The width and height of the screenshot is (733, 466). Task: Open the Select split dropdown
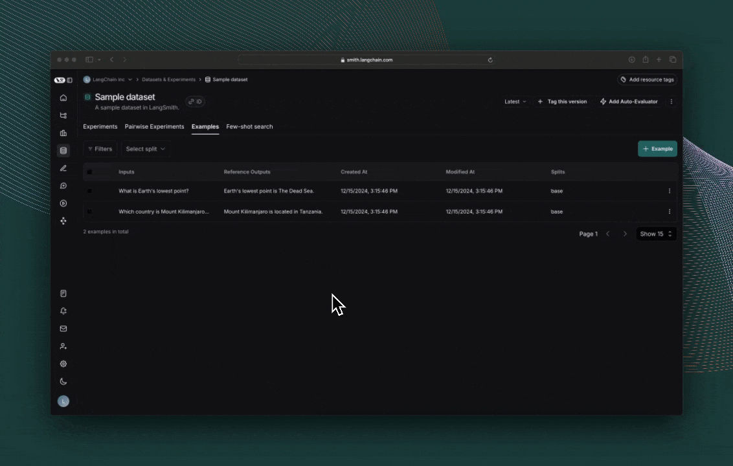point(144,148)
